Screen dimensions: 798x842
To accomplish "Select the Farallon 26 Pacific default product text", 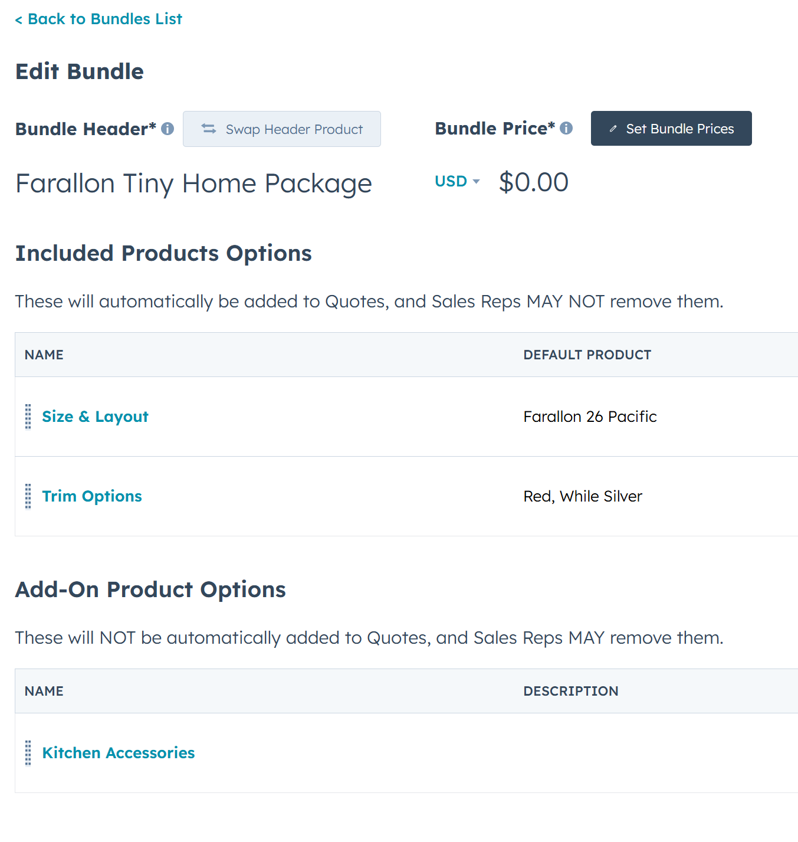I will pyautogui.click(x=590, y=417).
